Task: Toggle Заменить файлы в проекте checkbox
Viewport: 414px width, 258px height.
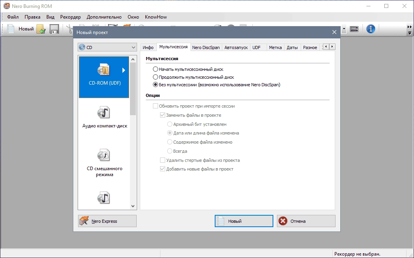Action: [163, 115]
